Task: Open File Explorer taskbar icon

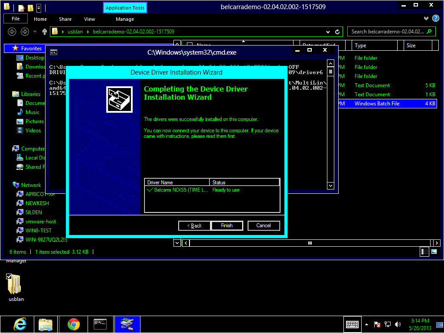Action: pos(45,324)
